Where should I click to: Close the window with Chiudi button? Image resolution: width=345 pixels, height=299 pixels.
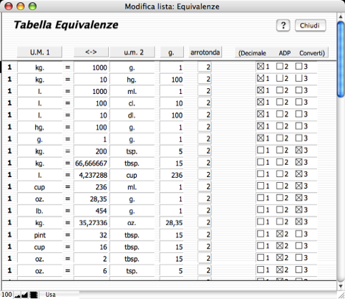(x=310, y=25)
